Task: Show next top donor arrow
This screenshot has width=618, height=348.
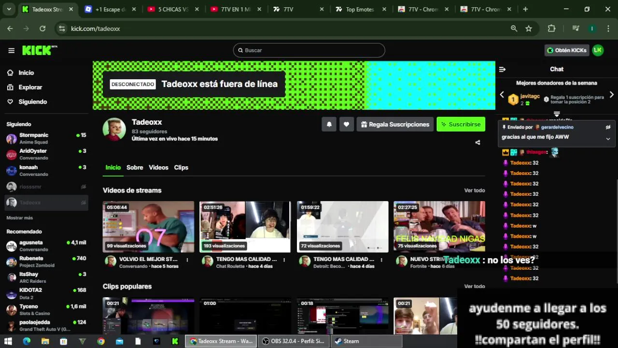Action: [x=612, y=95]
